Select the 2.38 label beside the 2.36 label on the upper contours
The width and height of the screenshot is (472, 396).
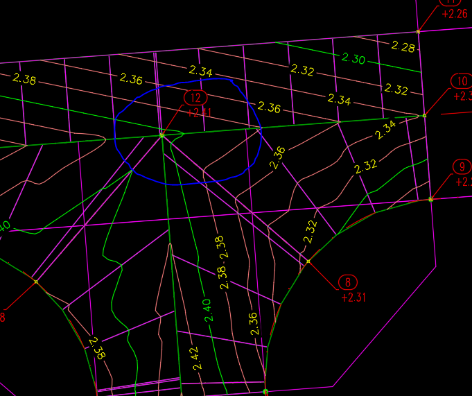(24, 79)
